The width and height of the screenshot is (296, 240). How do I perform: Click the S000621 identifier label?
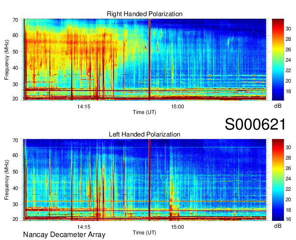(x=255, y=124)
